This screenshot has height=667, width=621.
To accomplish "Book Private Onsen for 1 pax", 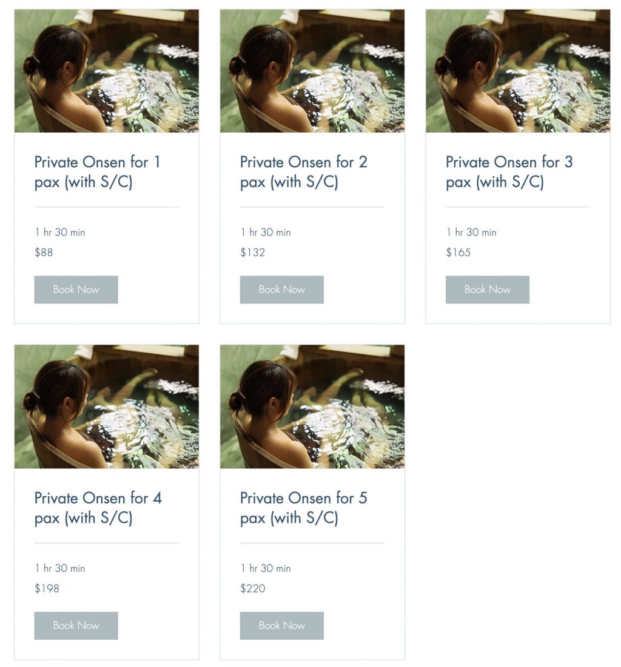I will pos(76,290).
